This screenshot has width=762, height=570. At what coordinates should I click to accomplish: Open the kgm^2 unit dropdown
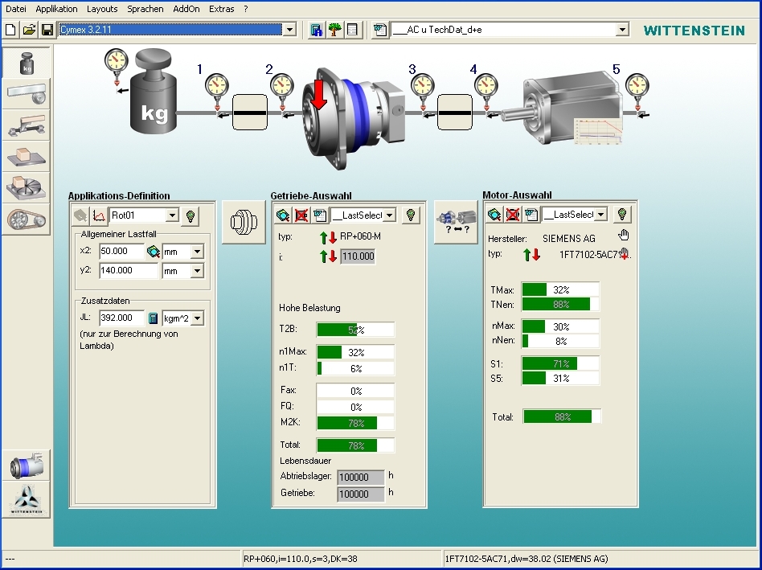[x=198, y=318]
